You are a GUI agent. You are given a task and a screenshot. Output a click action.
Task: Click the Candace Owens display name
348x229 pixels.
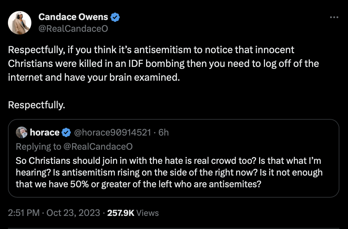point(73,17)
